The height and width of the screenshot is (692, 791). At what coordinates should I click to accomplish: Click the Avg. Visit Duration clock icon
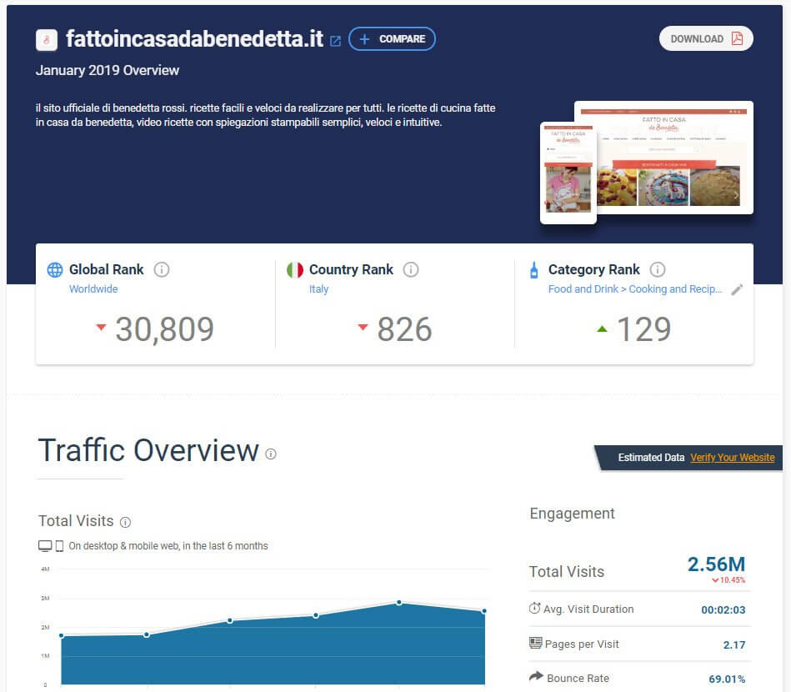tap(535, 609)
